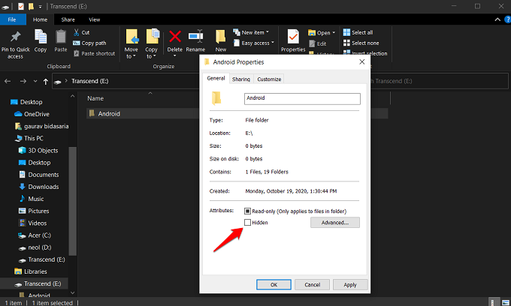Switch to the Share ribbon tab
Screen dimensions: 511x306
[x=68, y=19]
